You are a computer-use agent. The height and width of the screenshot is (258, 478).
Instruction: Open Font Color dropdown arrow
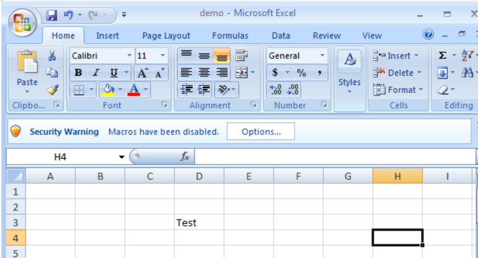(146, 90)
